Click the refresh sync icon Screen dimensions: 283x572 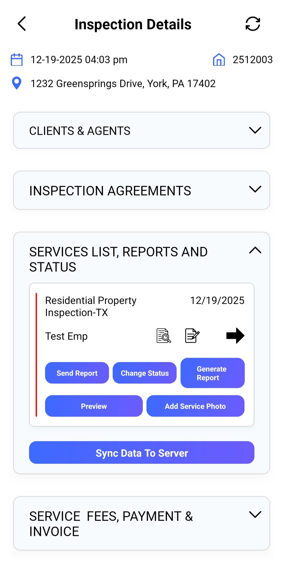[x=253, y=24]
